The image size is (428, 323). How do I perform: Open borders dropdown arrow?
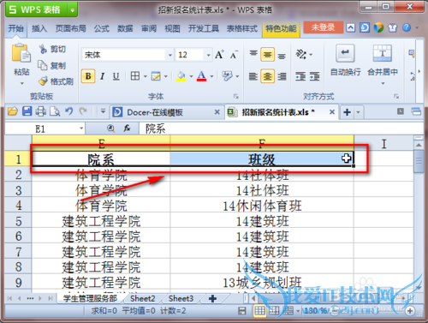[145, 76]
